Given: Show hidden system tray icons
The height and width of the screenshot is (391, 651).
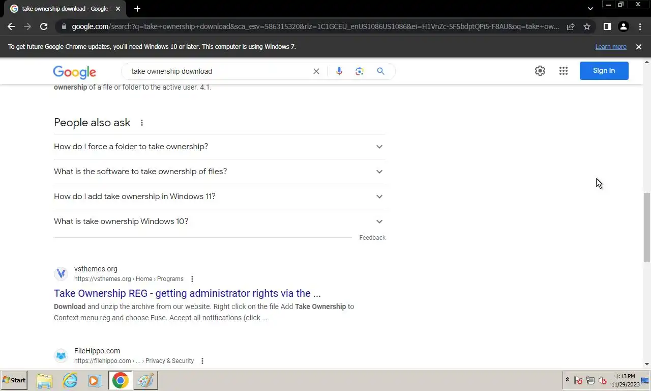Looking at the screenshot, I should coord(567,380).
